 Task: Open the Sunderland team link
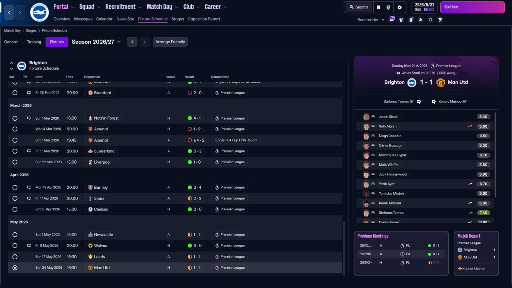click(x=101, y=151)
